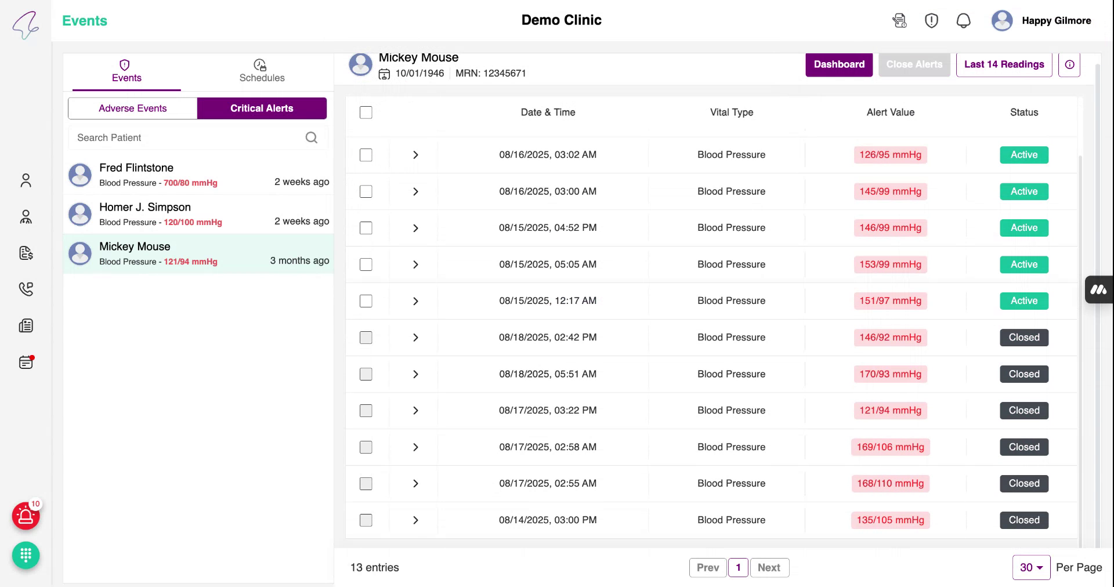Open the shield alert icon next to notifications
This screenshot has width=1114, height=587.
tap(932, 20)
